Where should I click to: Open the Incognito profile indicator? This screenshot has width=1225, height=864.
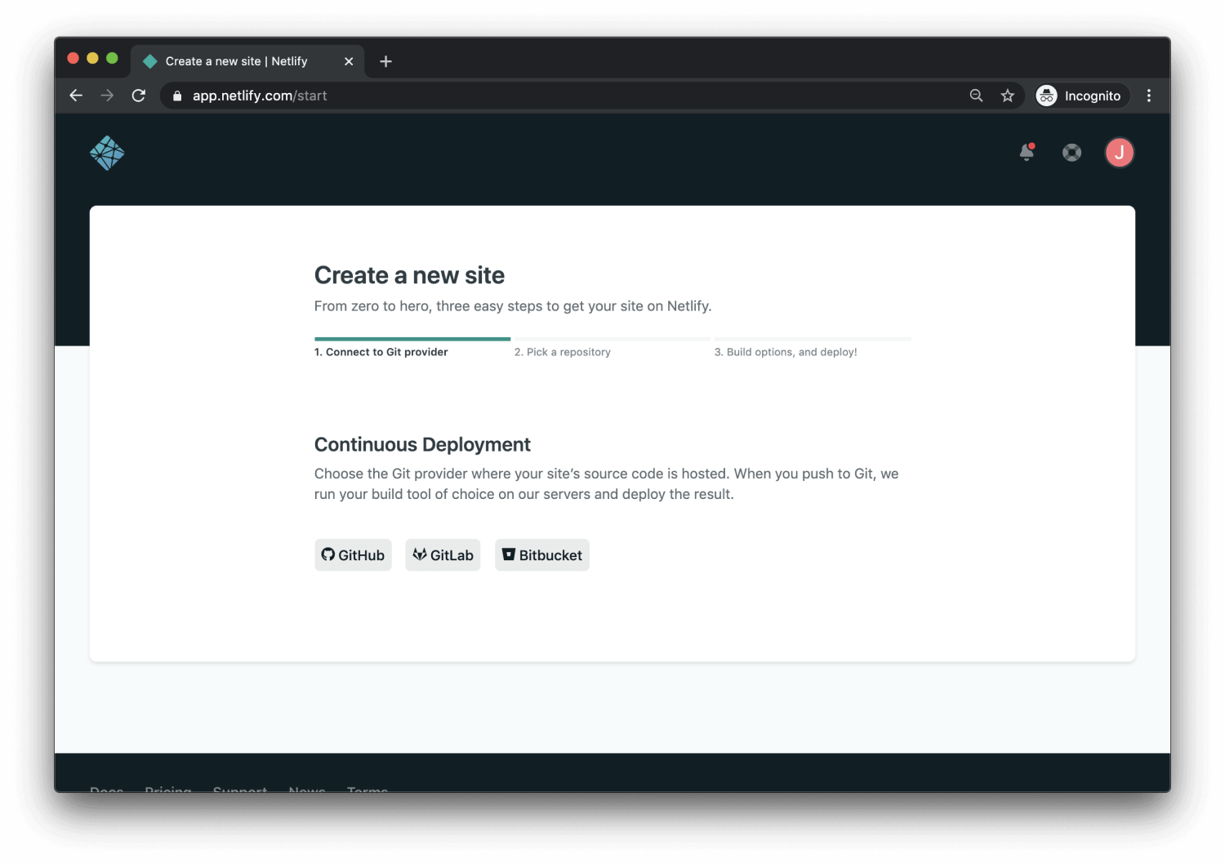pyautogui.click(x=1080, y=96)
